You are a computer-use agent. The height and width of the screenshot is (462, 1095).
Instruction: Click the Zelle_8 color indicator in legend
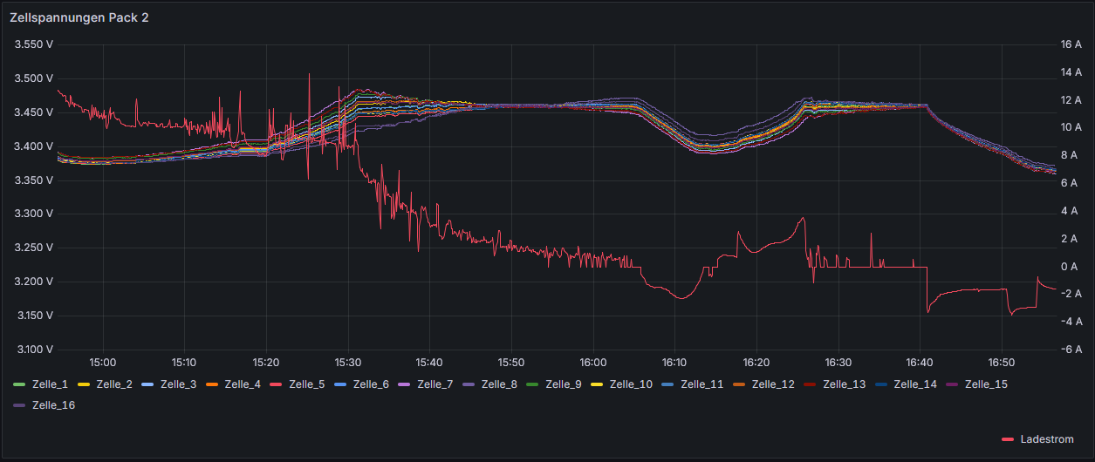(469, 384)
